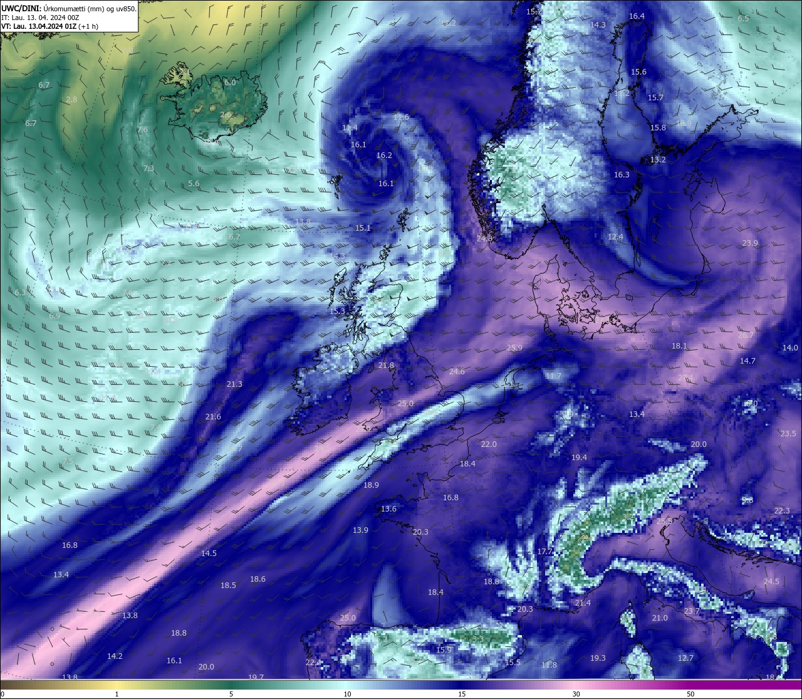Click the map value 22.0

pyautogui.click(x=489, y=444)
